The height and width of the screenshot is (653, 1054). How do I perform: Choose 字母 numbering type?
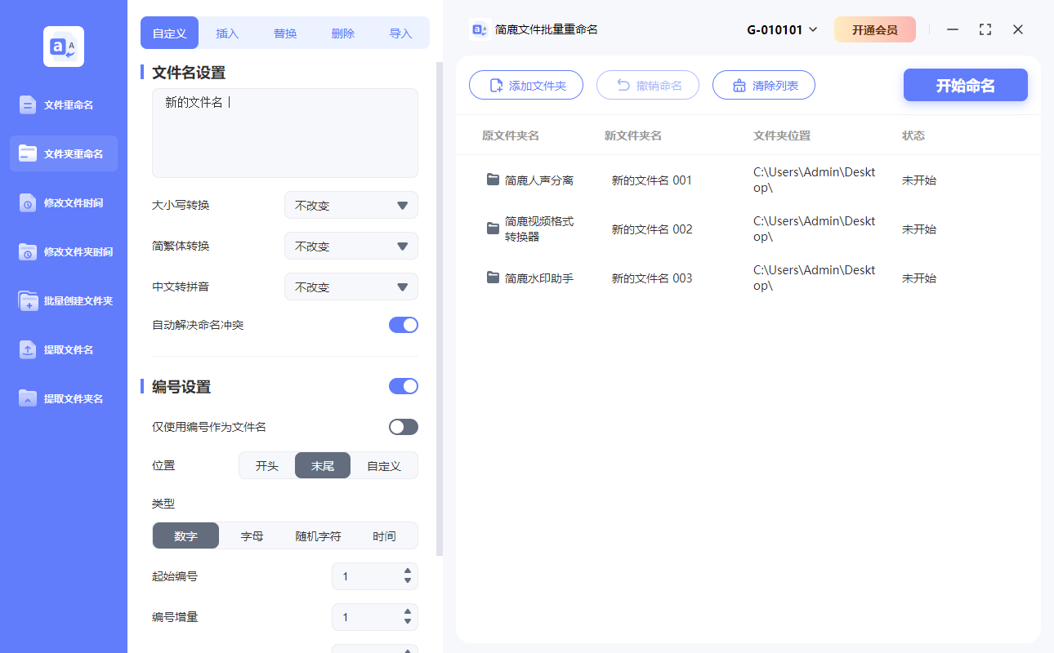coord(252,535)
